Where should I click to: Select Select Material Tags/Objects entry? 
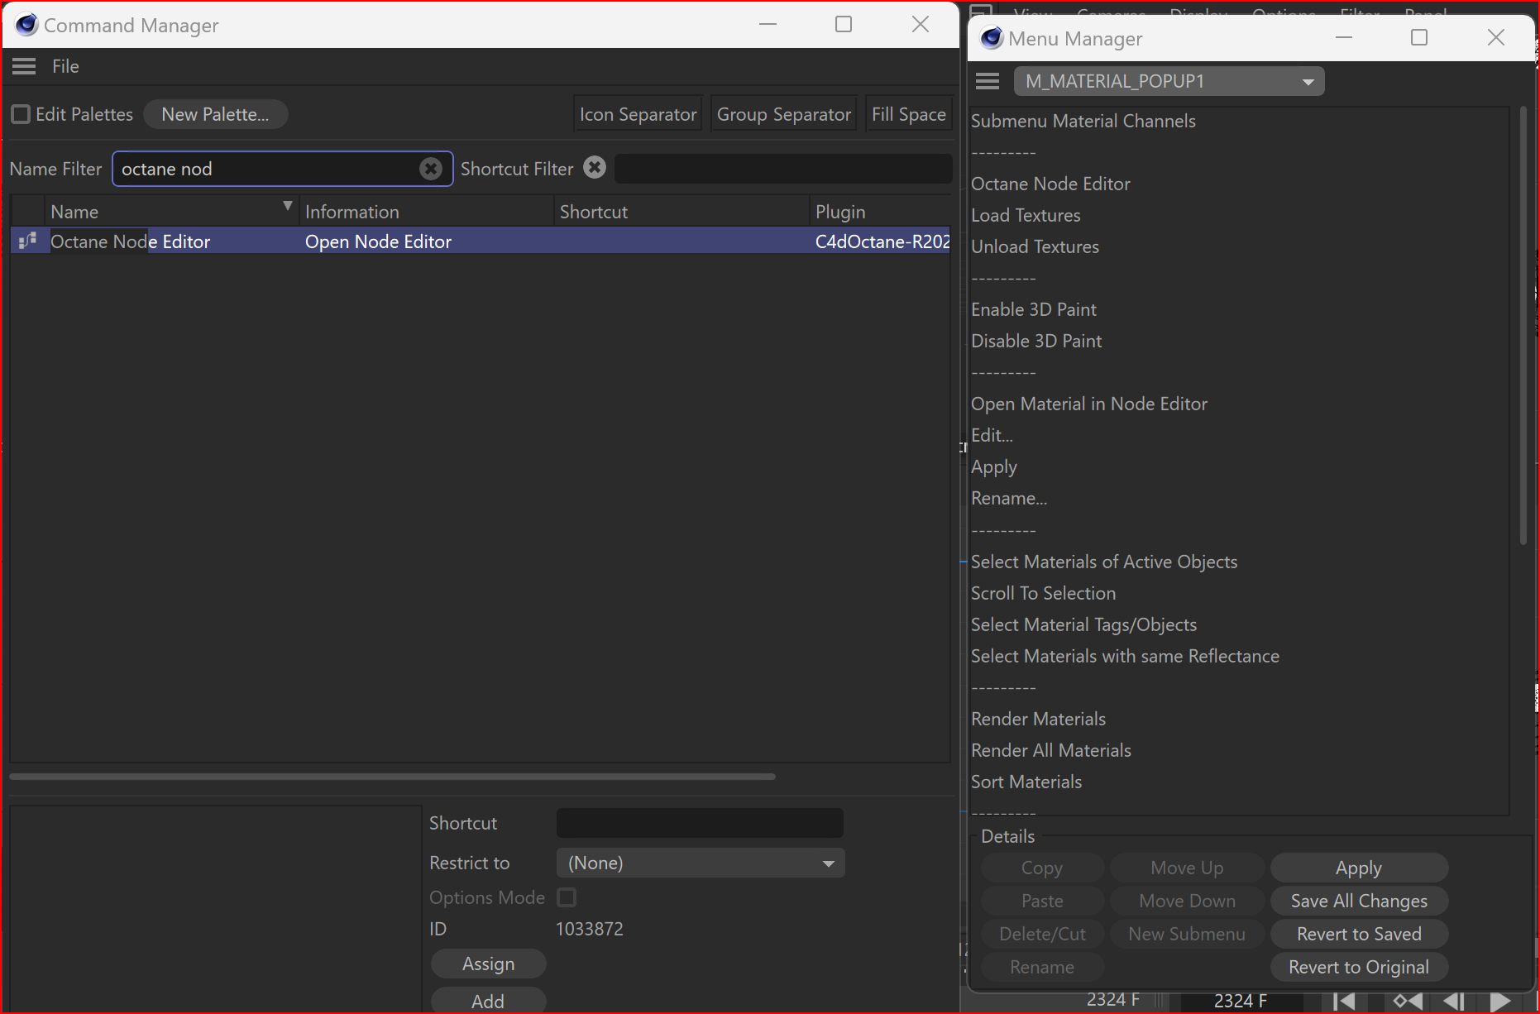pyautogui.click(x=1083, y=624)
